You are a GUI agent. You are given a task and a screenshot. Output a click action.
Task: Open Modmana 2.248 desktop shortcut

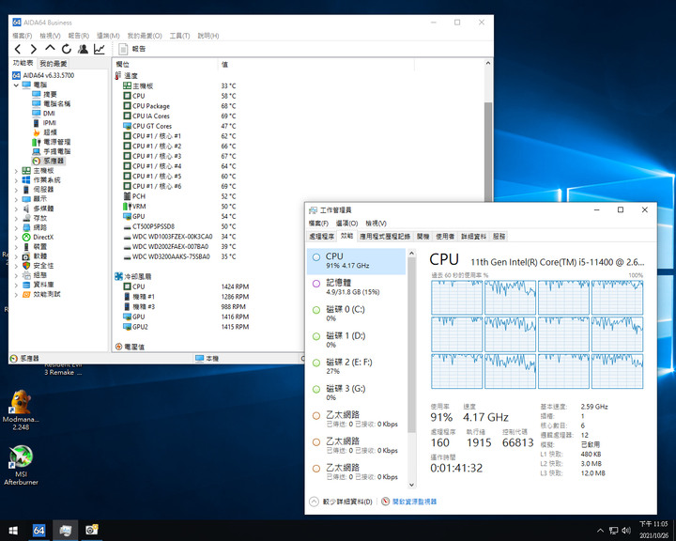21,410
